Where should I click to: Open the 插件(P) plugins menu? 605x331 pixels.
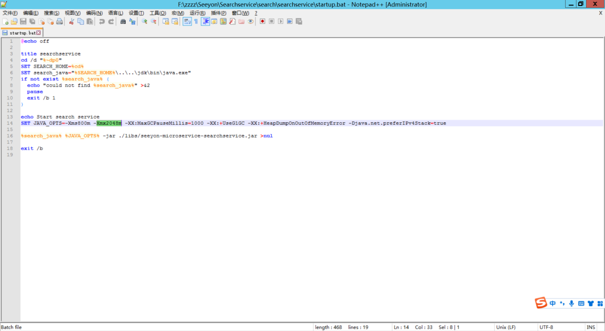pos(218,13)
